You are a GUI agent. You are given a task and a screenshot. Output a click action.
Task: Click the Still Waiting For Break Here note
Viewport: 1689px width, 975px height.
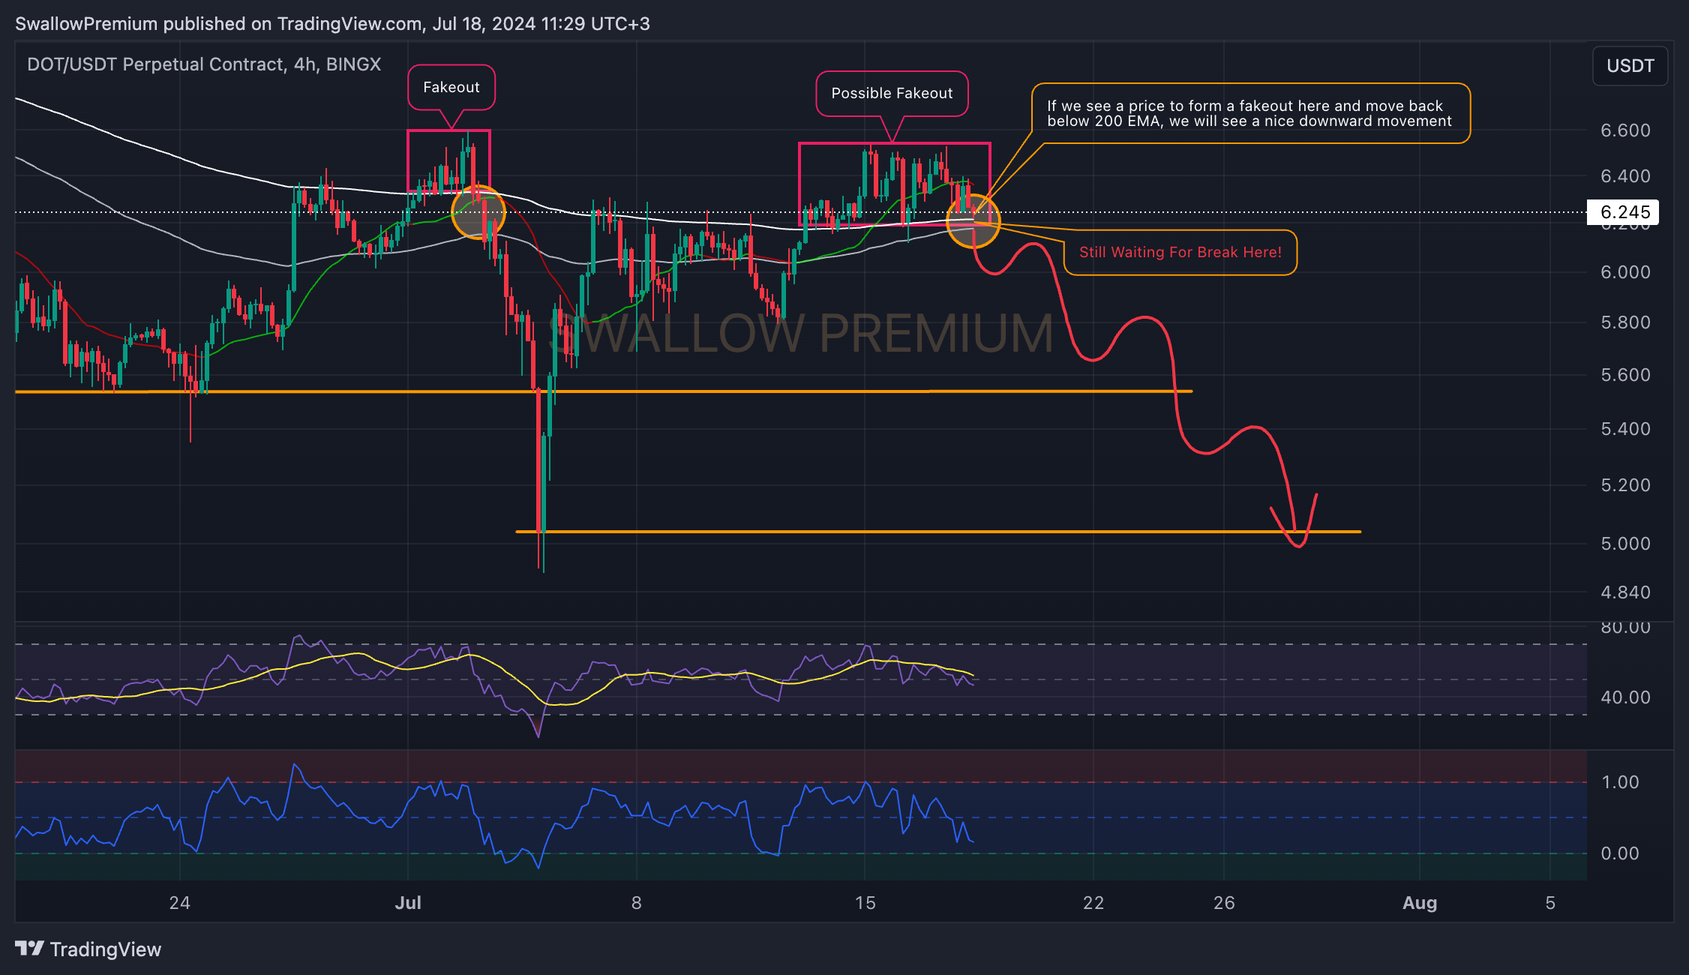click(x=1180, y=253)
